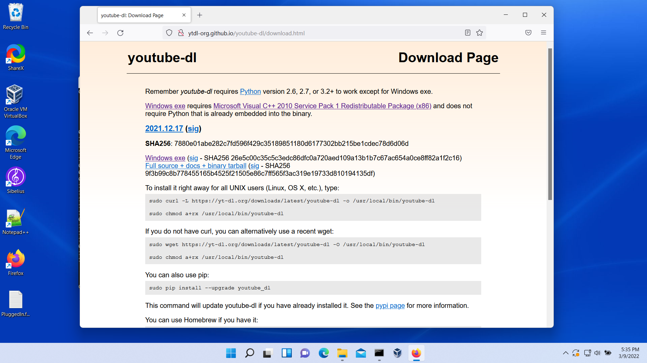Screen dimensions: 647x363
Task: Toggle reader view icon in address bar
Action: click(x=467, y=33)
